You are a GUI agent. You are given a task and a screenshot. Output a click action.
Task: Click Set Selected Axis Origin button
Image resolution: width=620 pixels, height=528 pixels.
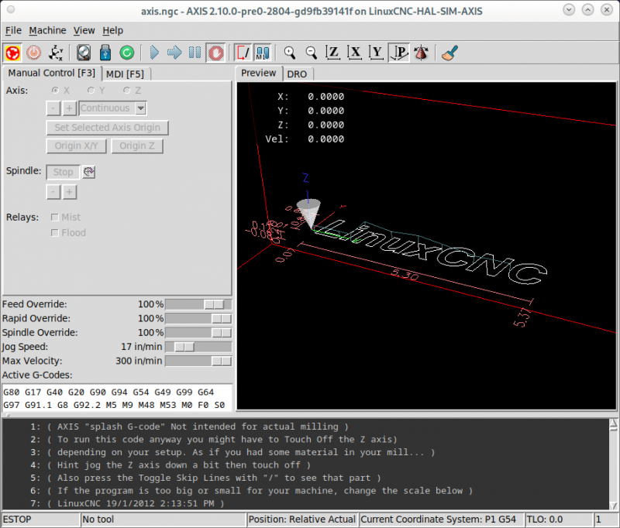[107, 128]
